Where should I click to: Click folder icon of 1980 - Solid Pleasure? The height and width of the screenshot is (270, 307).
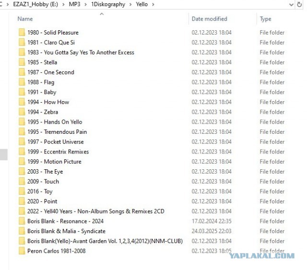pos(22,32)
